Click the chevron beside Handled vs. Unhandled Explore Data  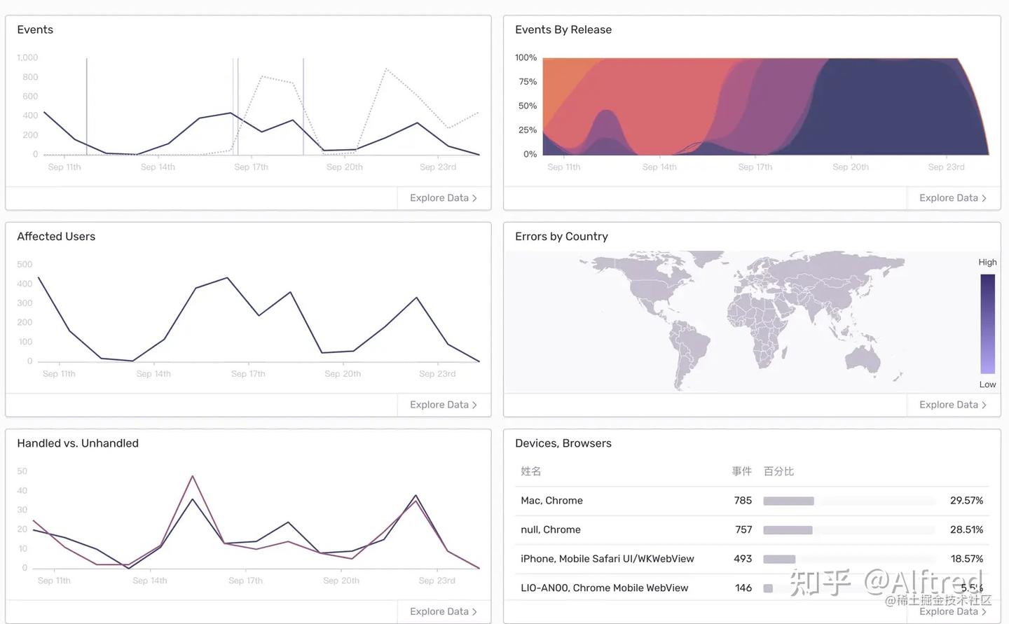click(475, 611)
